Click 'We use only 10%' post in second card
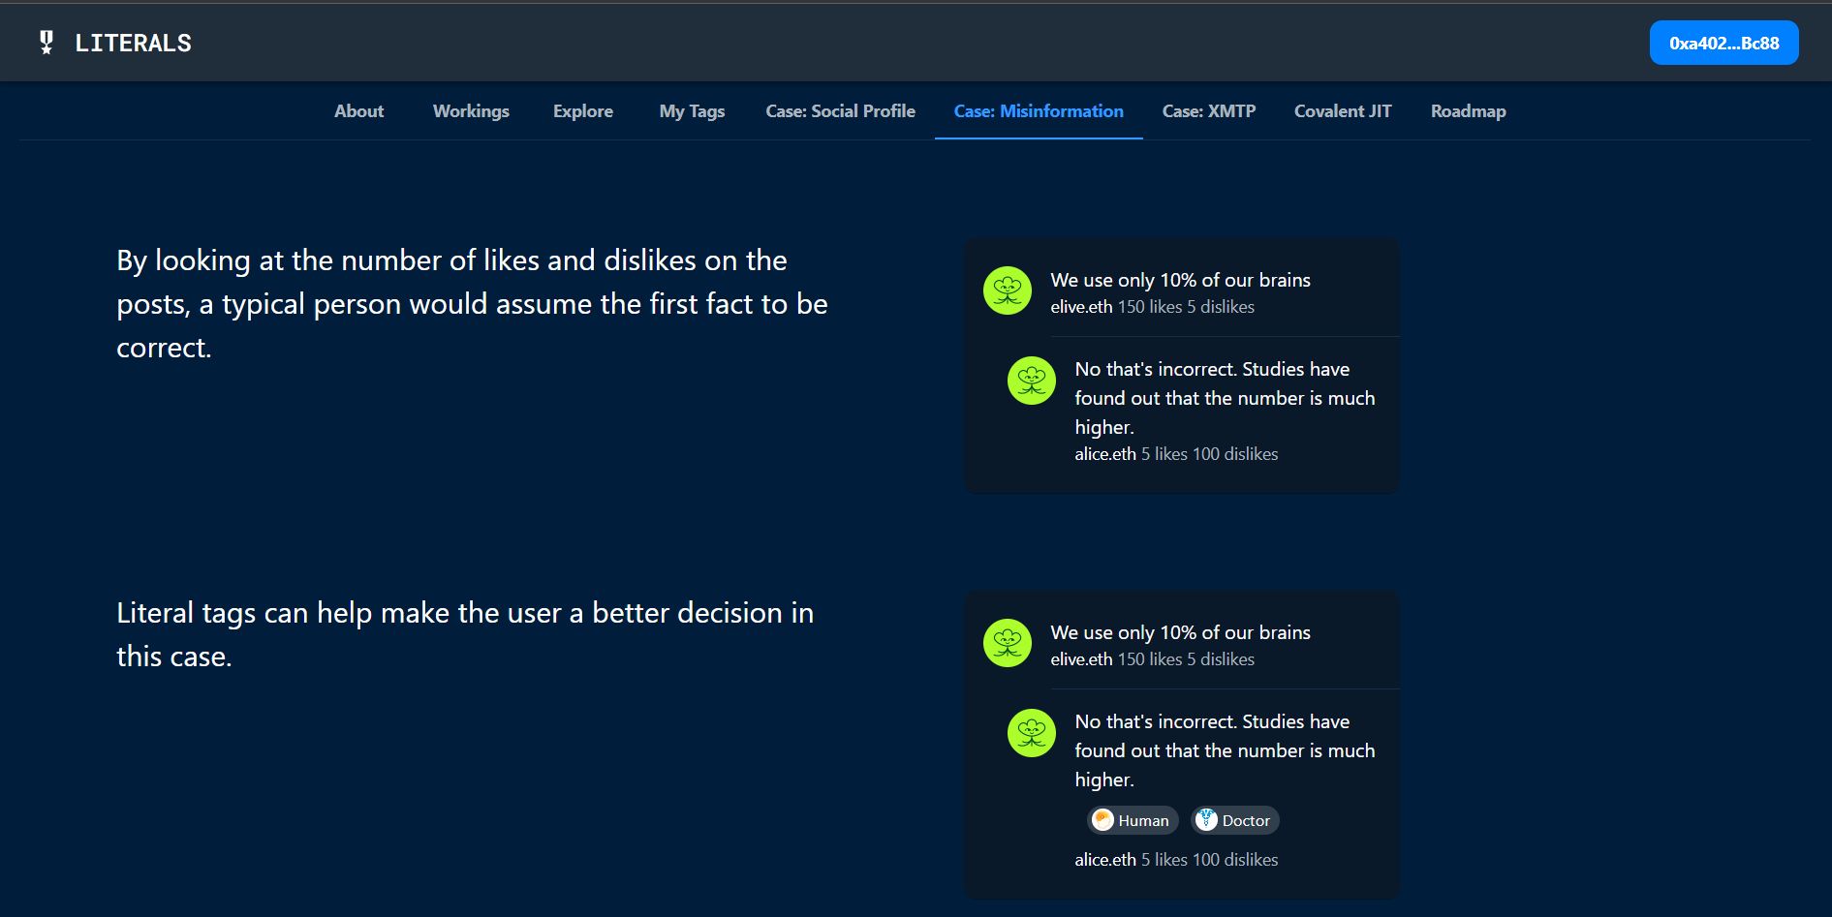The height and width of the screenshot is (917, 1832). [1180, 632]
